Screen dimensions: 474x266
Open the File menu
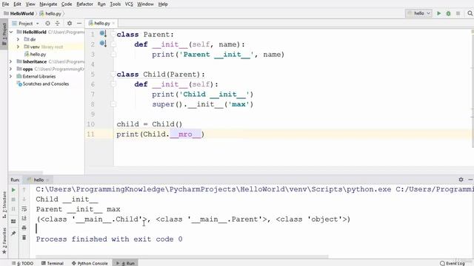point(5,4)
